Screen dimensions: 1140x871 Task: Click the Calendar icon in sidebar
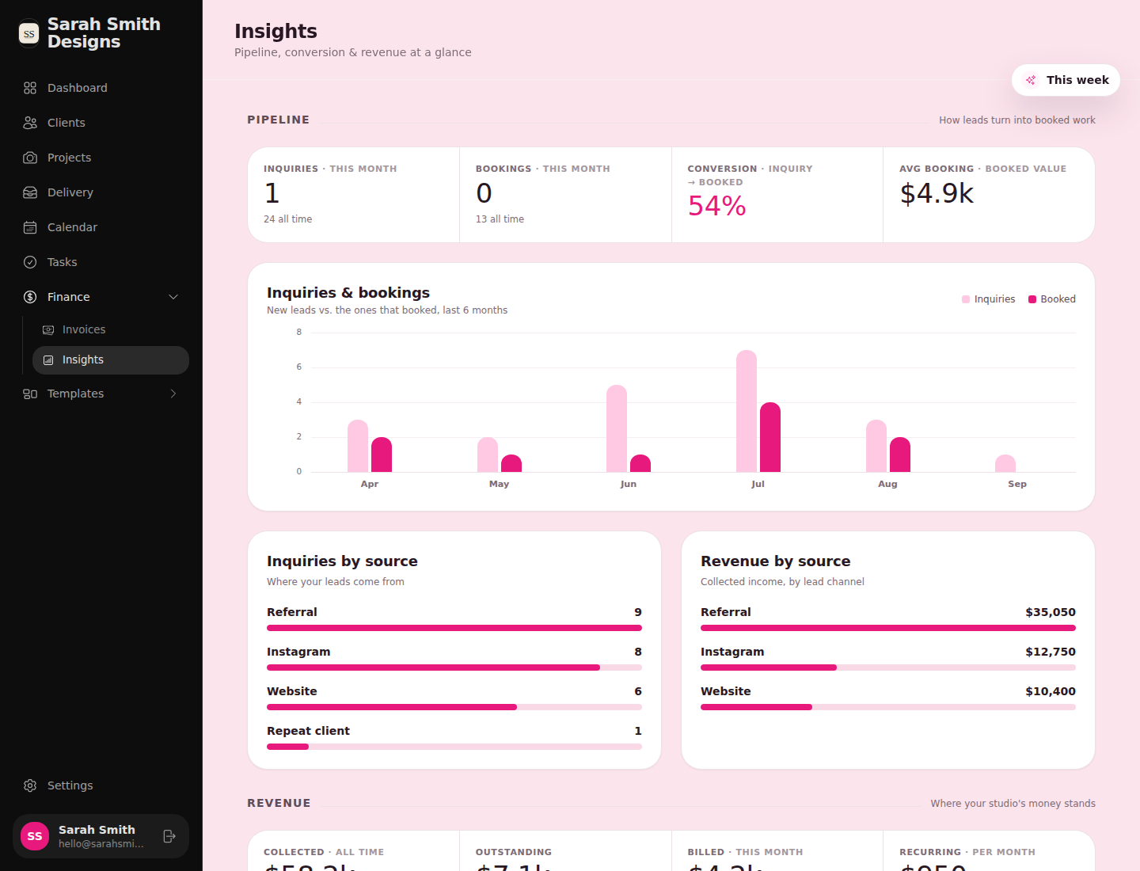pos(30,227)
